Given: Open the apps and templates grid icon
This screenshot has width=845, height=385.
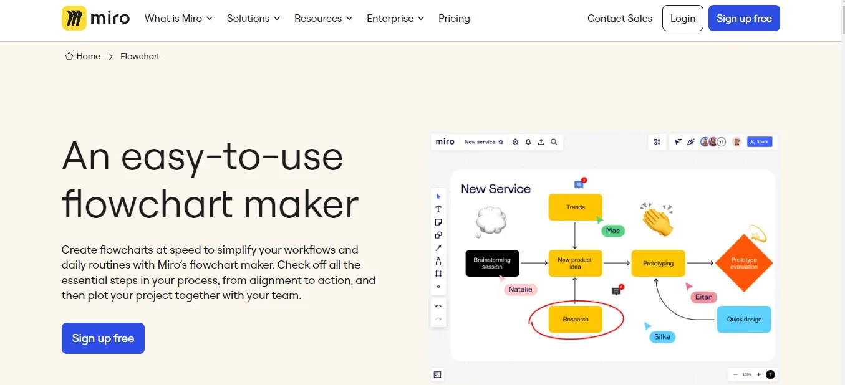Looking at the screenshot, I should point(657,142).
